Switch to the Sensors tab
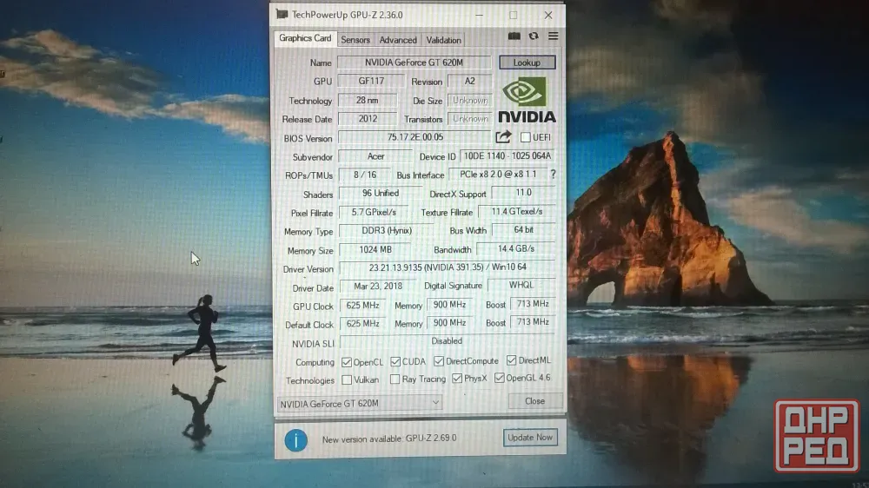 click(355, 40)
